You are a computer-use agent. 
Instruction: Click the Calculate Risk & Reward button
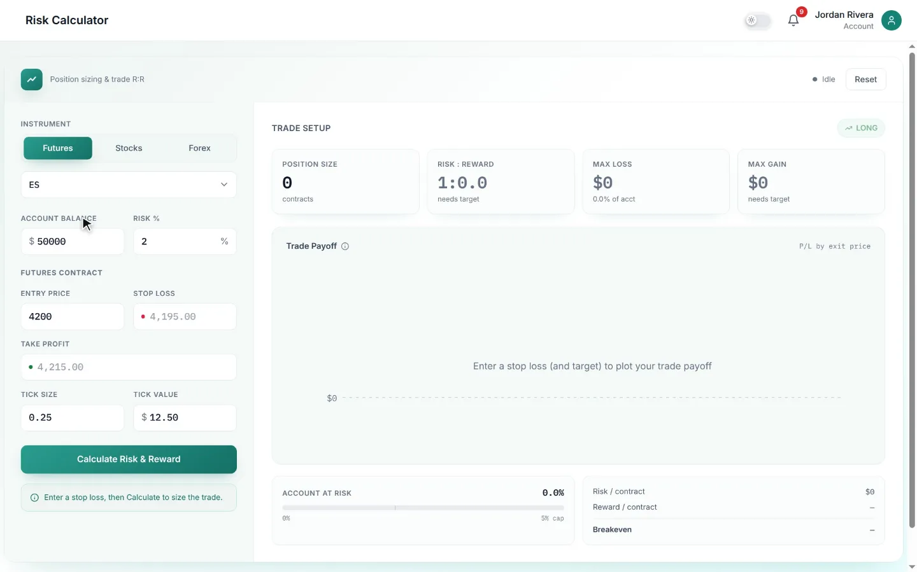(x=129, y=459)
